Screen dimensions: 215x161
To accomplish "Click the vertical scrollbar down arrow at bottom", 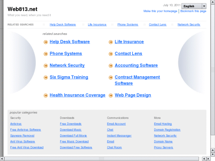I will (213, 155).
